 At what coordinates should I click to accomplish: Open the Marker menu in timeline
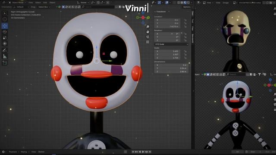[41, 152]
